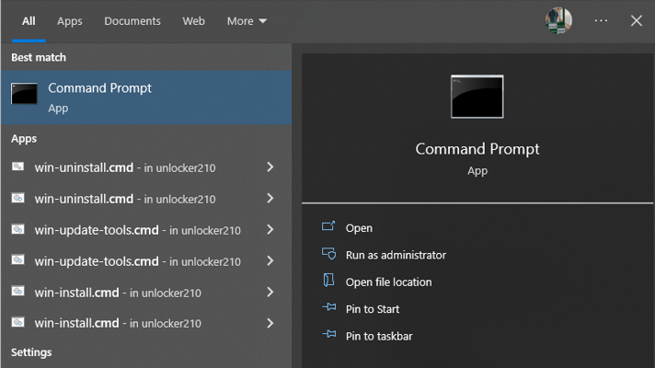Screen dimensions: 655x368
Task: Expand the chevron of the second win-uninstall.cmd row
Action: click(270, 198)
